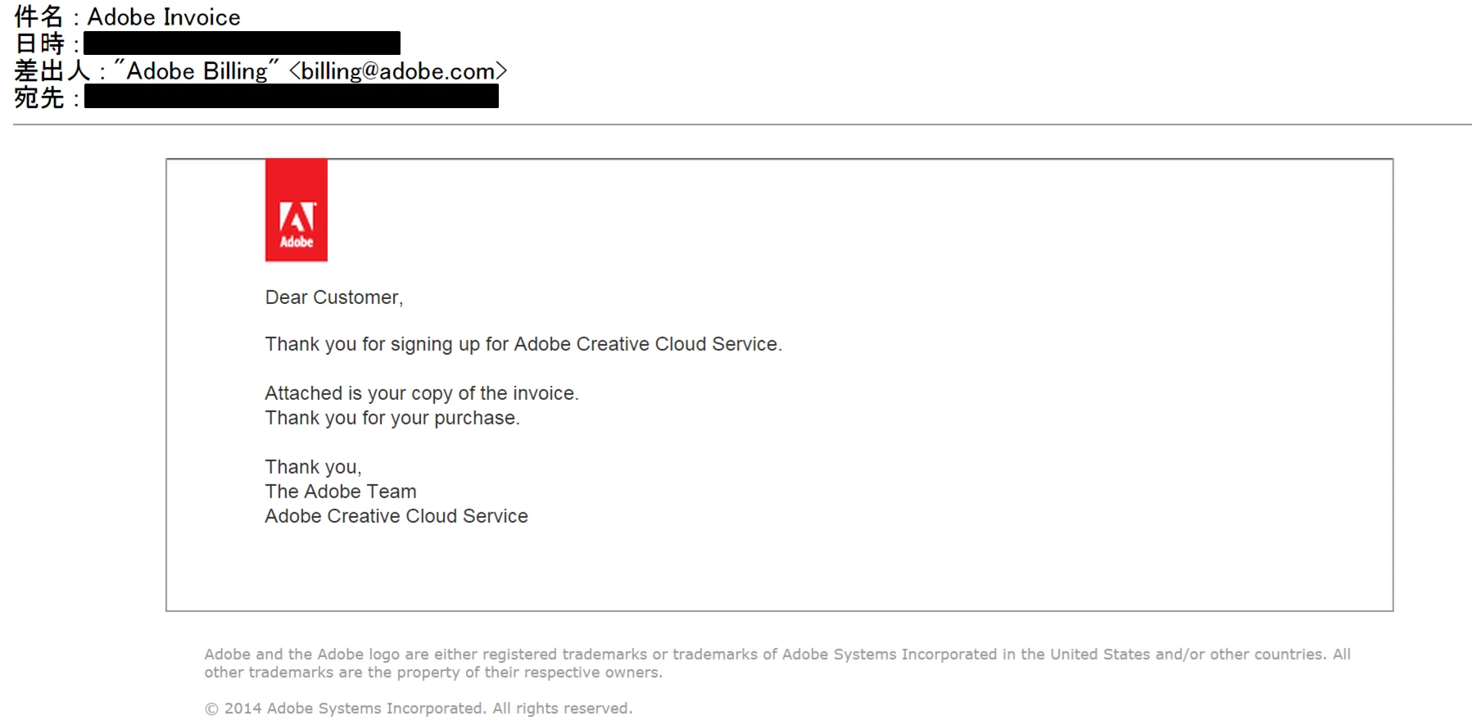Click the Dear Customer greeting
This screenshot has height=721, width=1472.
(x=334, y=297)
